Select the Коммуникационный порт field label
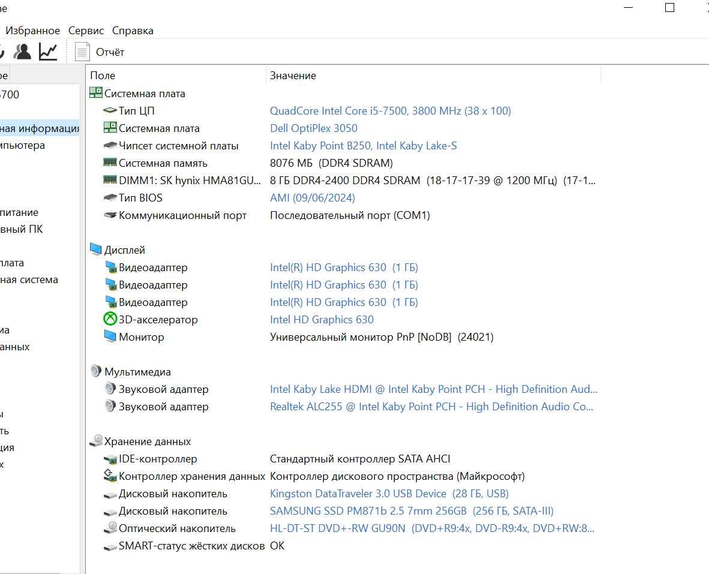 tap(183, 215)
